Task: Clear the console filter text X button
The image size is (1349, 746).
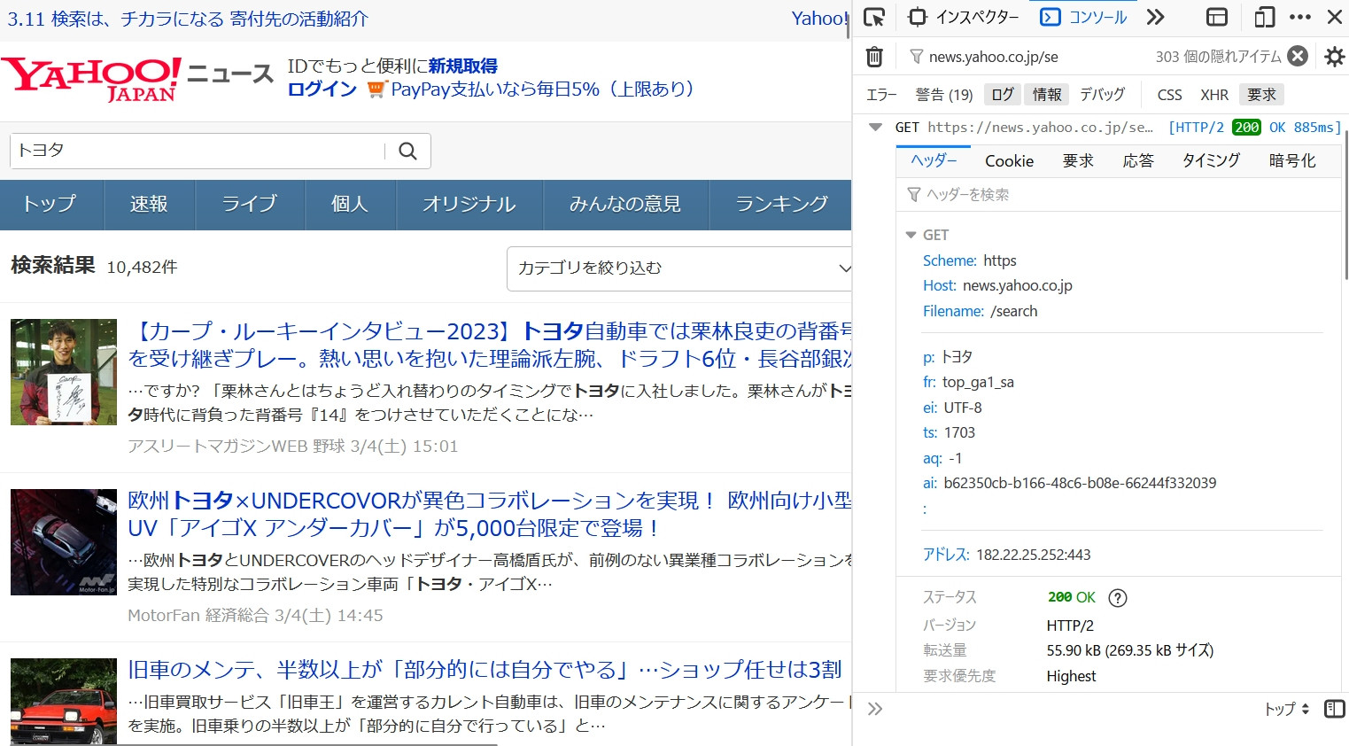Action: coord(1298,57)
